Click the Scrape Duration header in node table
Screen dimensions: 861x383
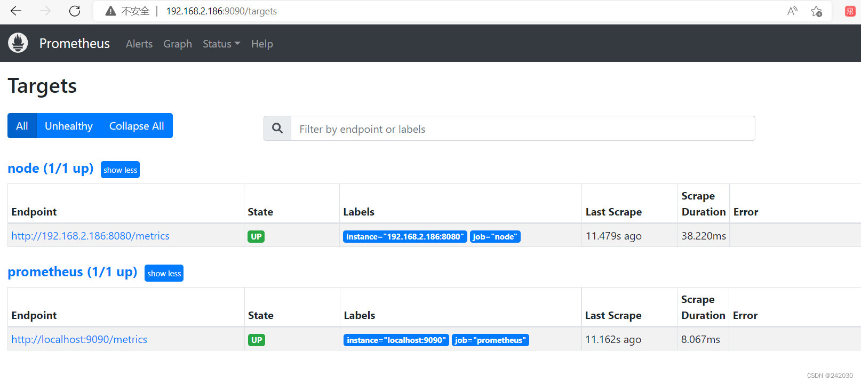click(704, 204)
